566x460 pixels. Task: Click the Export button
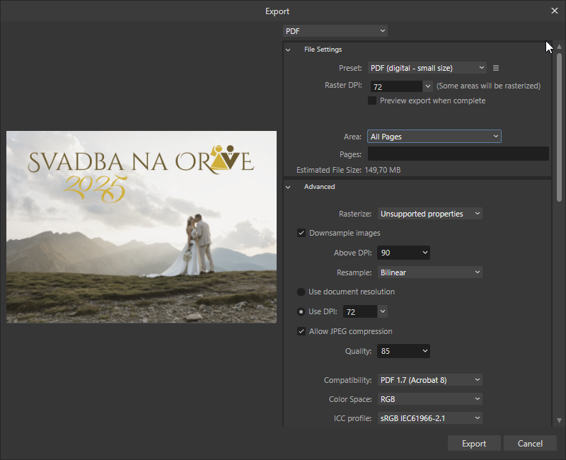474,444
